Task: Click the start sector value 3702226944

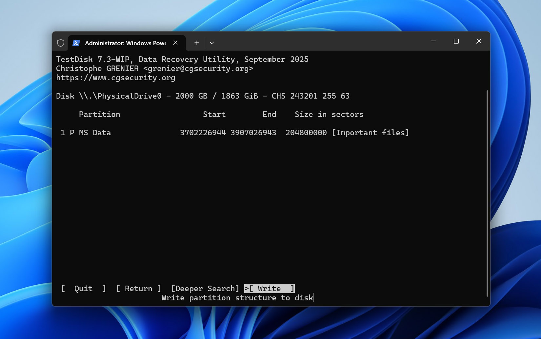Action: coord(203,133)
